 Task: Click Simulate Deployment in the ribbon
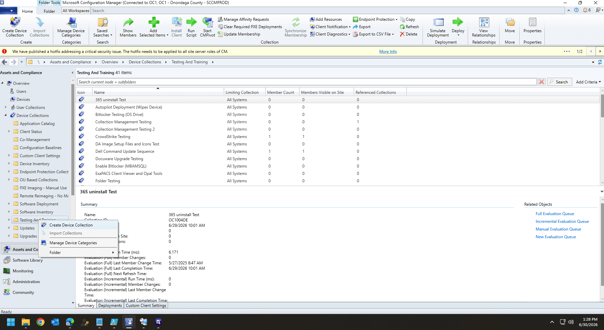pyautogui.click(x=438, y=27)
